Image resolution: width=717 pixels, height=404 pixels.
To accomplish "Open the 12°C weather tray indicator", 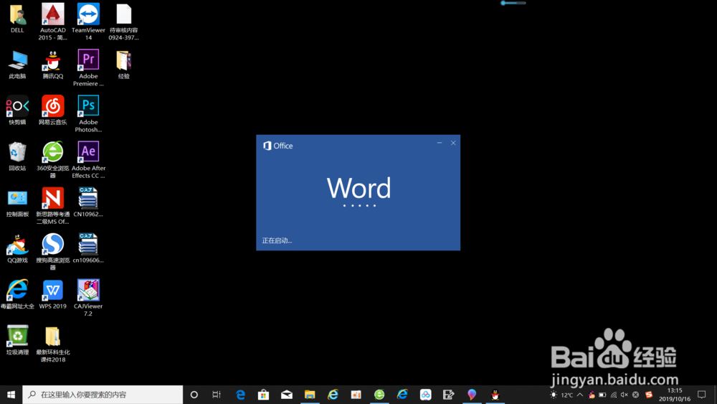I will click(x=561, y=395).
